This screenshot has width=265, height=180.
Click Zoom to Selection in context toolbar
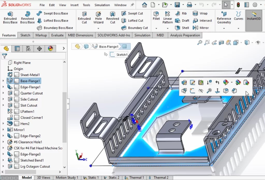click(x=209, y=91)
